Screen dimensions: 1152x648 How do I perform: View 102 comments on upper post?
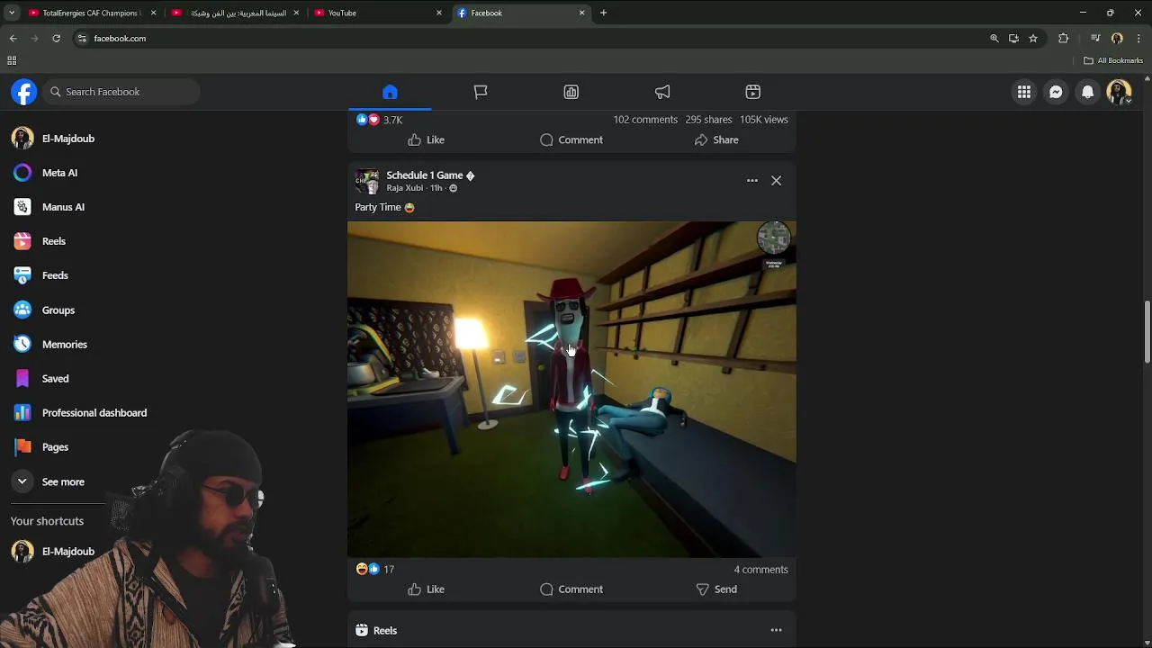(645, 120)
